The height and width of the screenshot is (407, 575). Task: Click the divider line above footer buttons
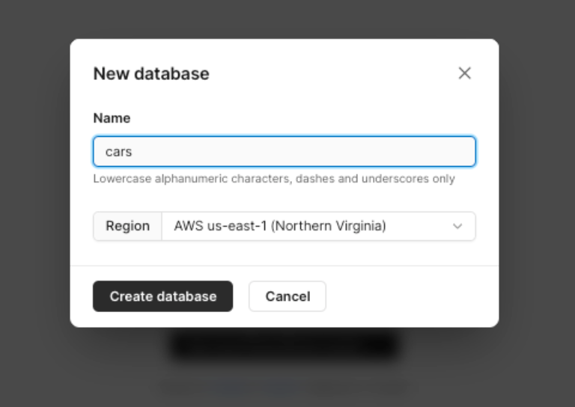(285, 266)
